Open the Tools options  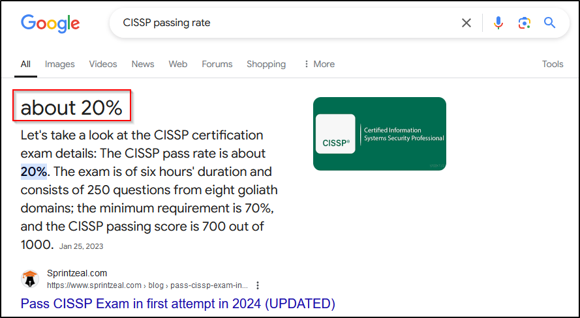coord(553,64)
